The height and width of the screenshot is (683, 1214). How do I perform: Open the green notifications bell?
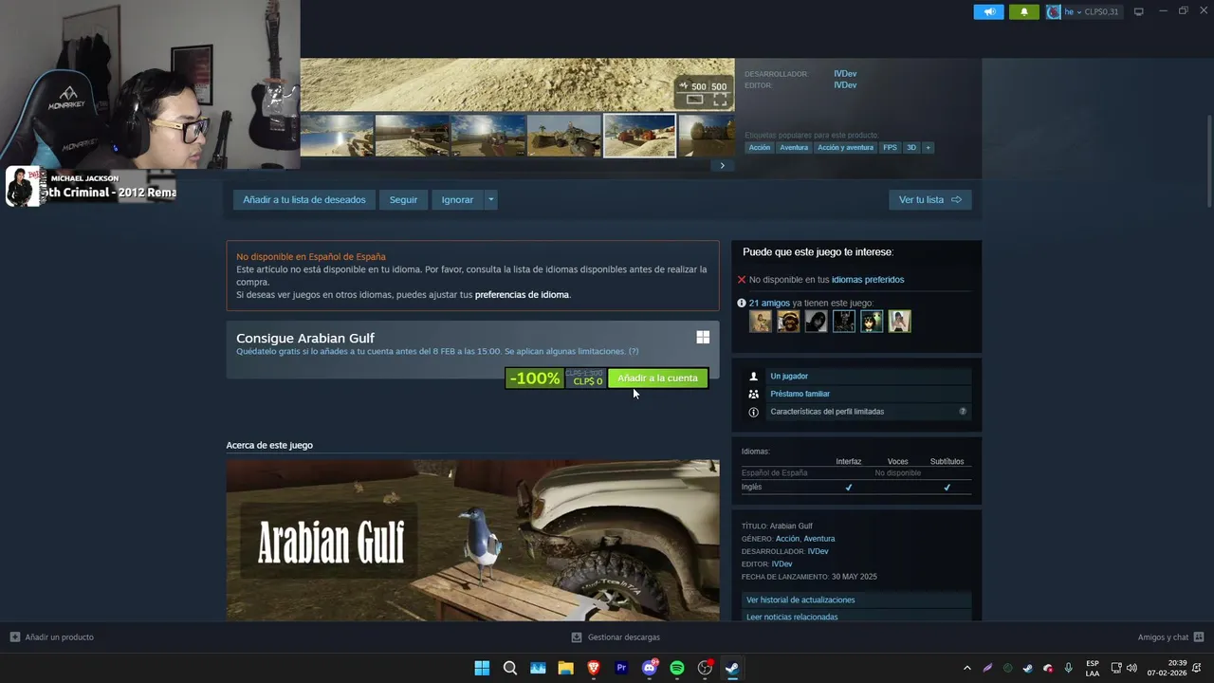click(1024, 12)
